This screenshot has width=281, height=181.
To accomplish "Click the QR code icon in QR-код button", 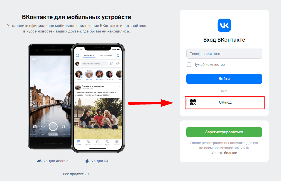I will coord(193,102).
